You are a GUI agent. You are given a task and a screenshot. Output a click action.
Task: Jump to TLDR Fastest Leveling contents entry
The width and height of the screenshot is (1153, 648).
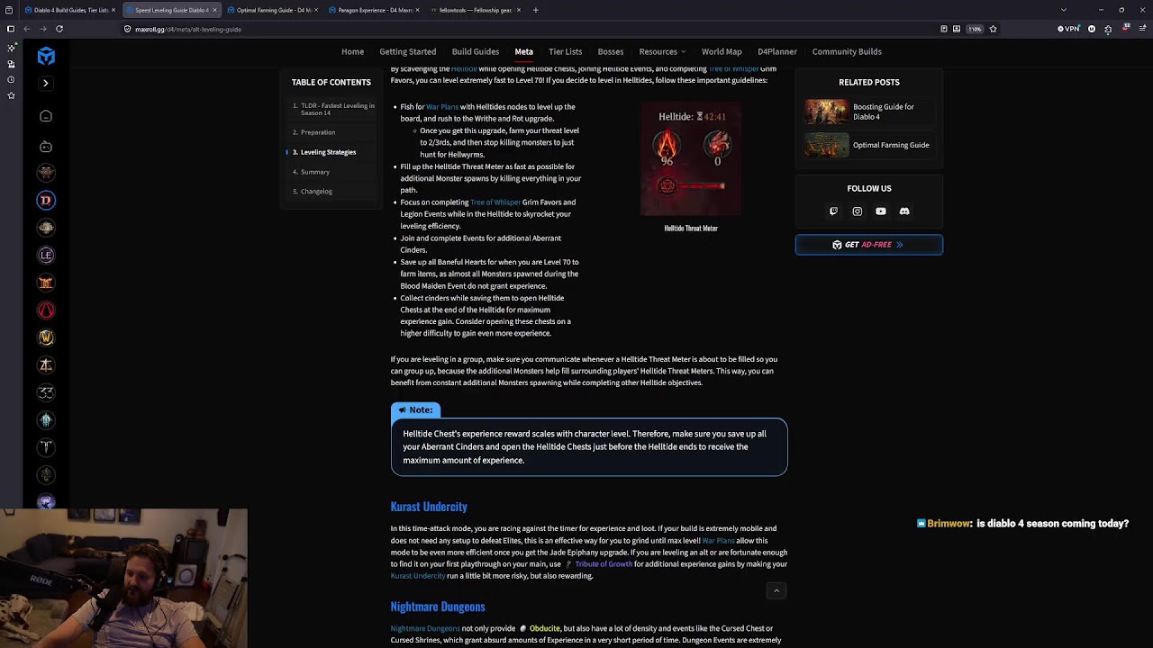333,109
